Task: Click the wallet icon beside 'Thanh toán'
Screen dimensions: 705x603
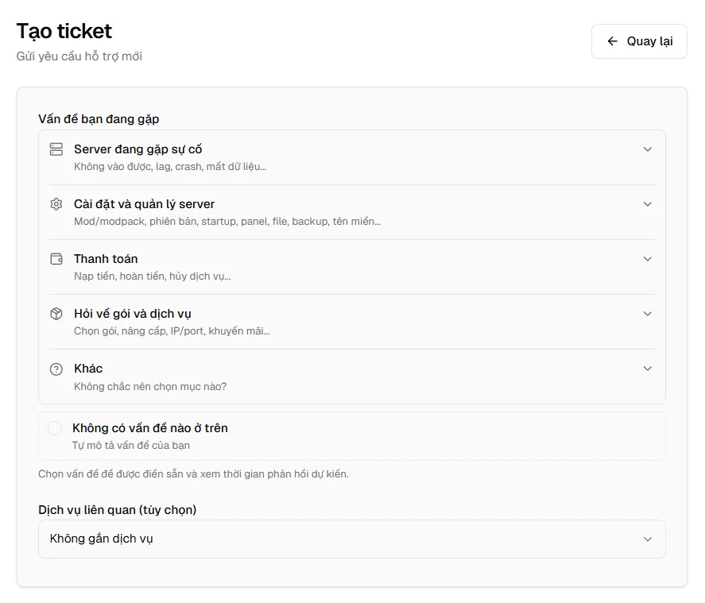Action: coord(56,259)
